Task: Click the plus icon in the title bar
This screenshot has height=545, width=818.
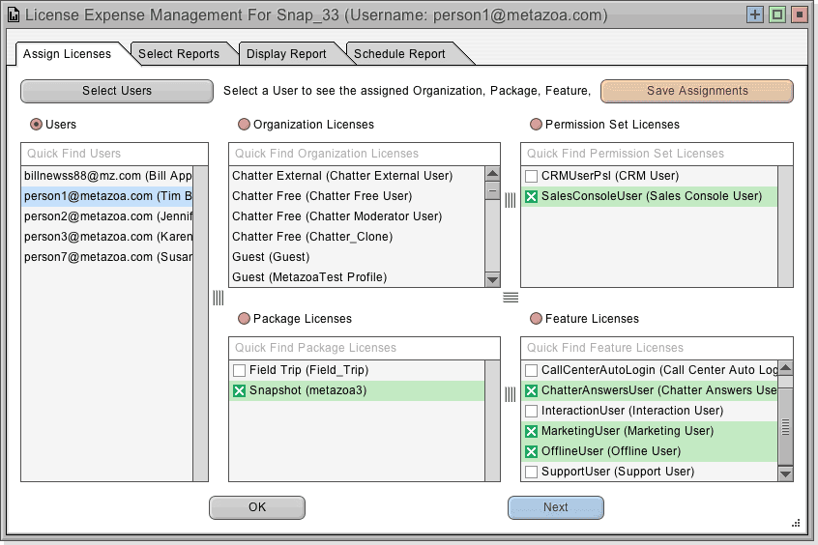Action: 755,14
